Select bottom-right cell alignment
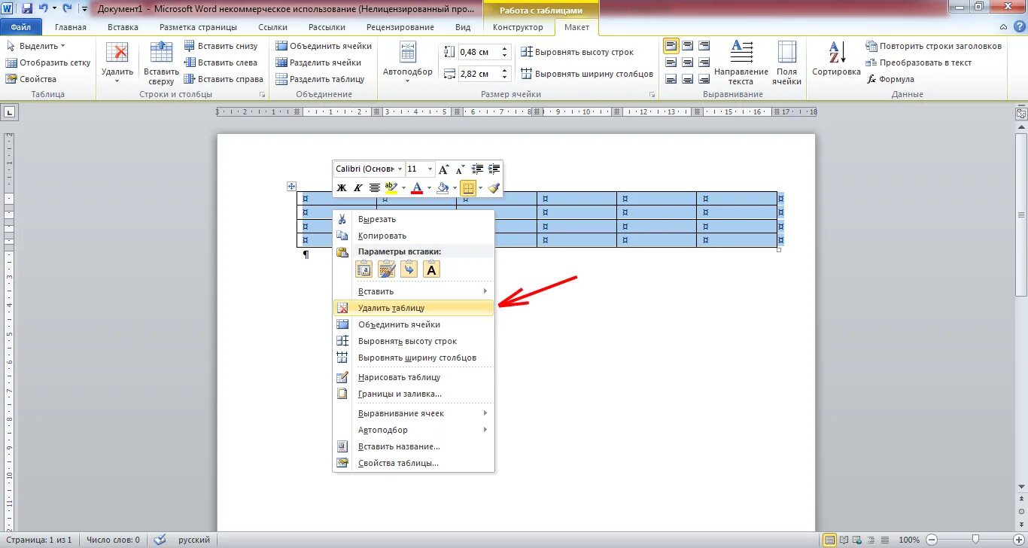This screenshot has width=1028, height=548. click(x=704, y=79)
